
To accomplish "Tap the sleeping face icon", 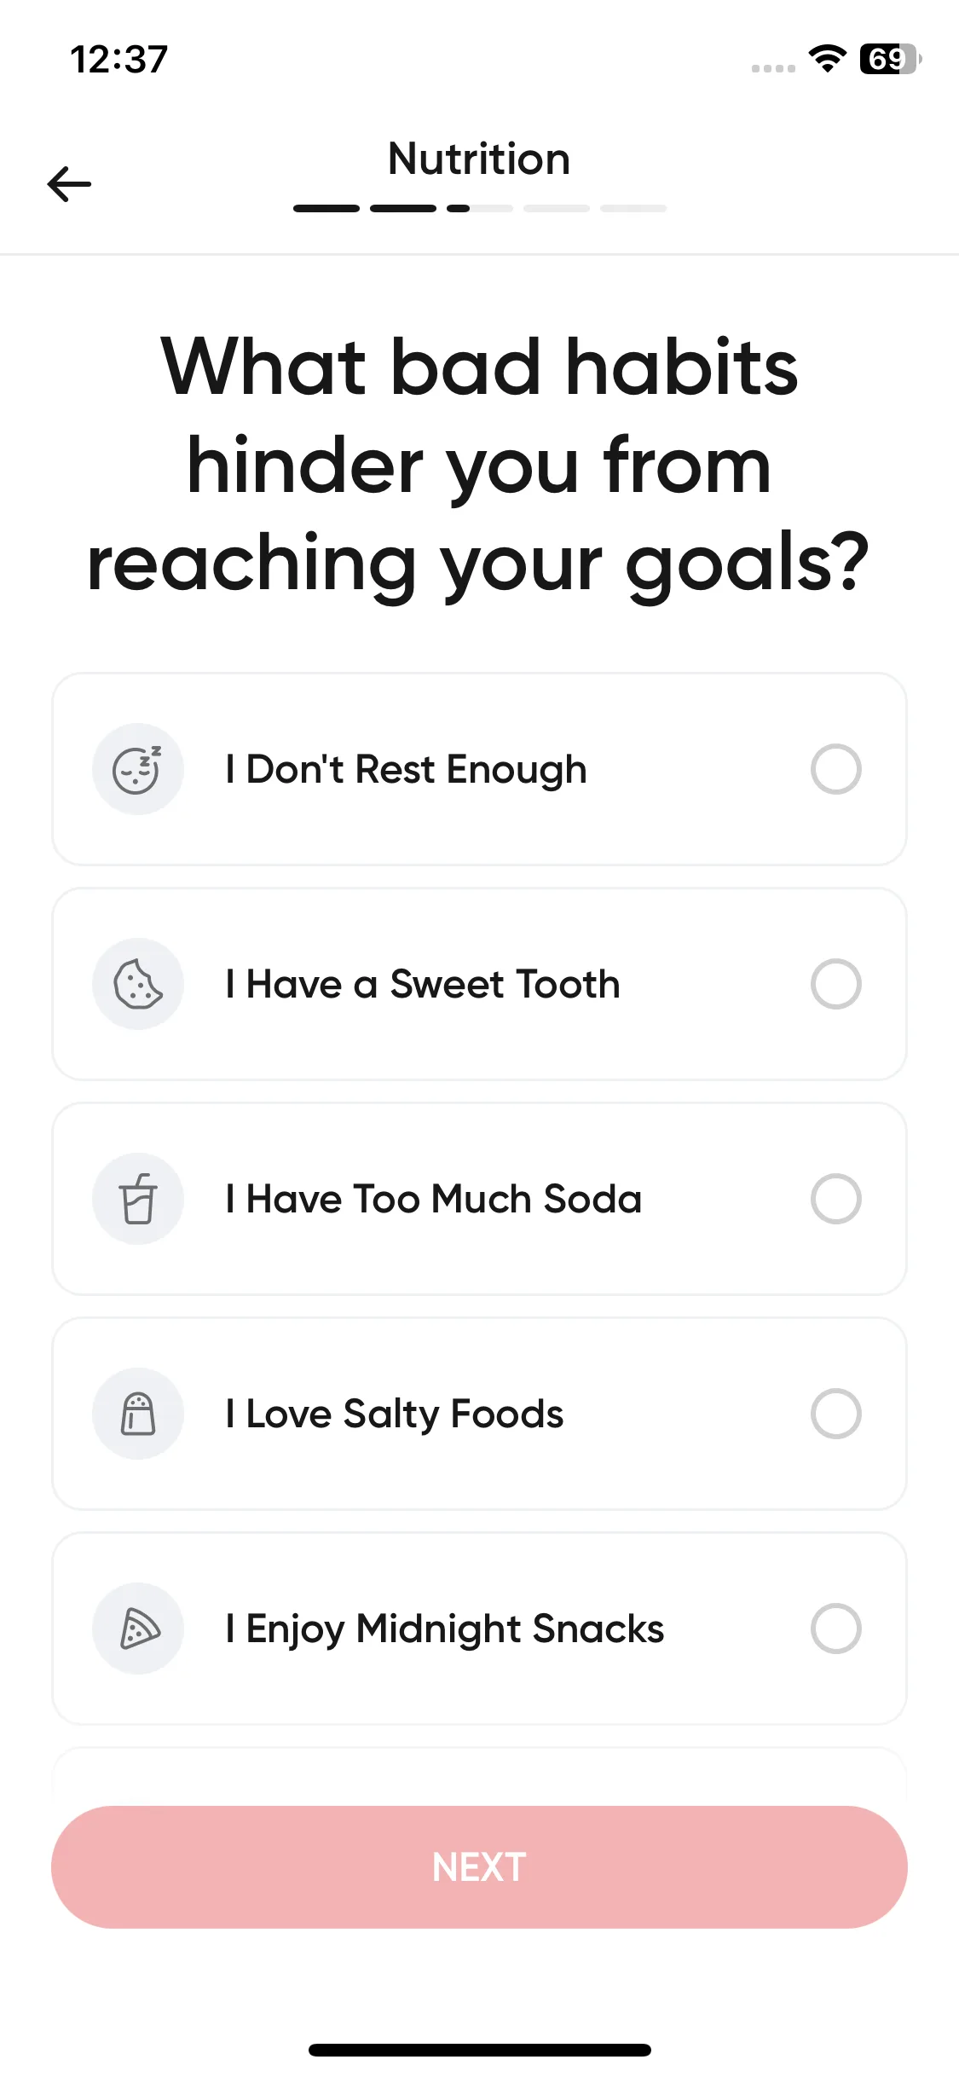I will click(138, 769).
